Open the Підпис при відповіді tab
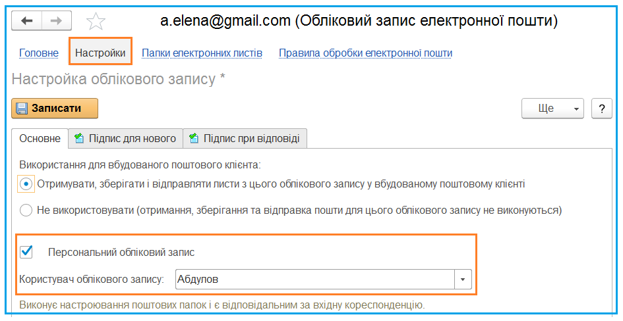Image resolution: width=623 pixels, height=321 pixels. 245,138
